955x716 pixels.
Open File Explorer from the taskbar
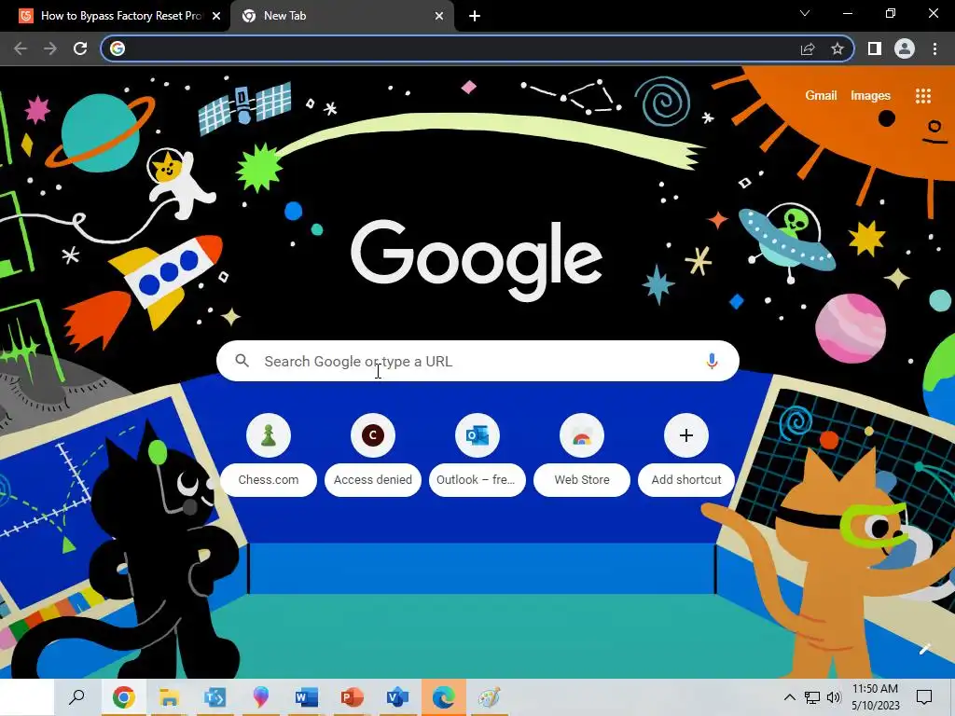(170, 697)
